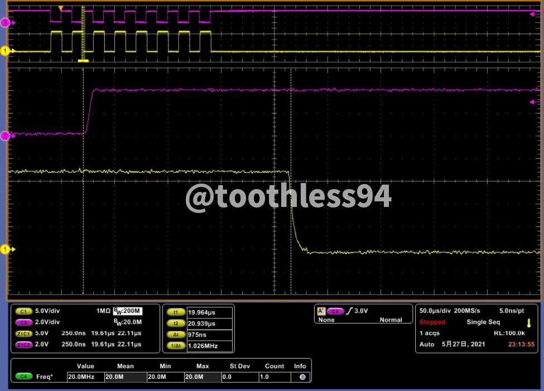Click the 5.0ns/pt resolution readout
This screenshot has width=544, height=391.
(x=512, y=311)
